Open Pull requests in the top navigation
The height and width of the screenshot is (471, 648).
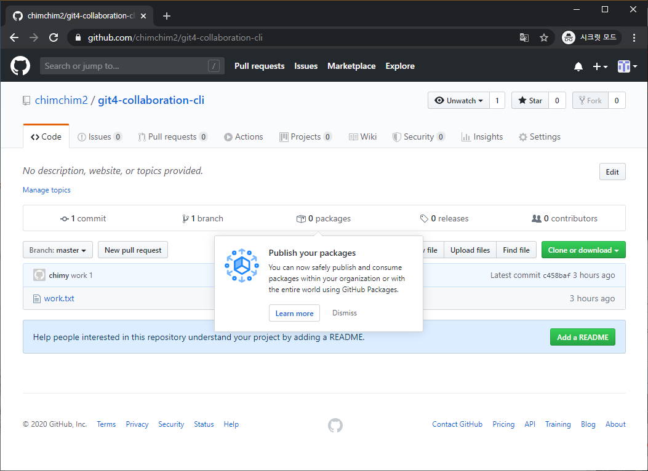coord(260,66)
